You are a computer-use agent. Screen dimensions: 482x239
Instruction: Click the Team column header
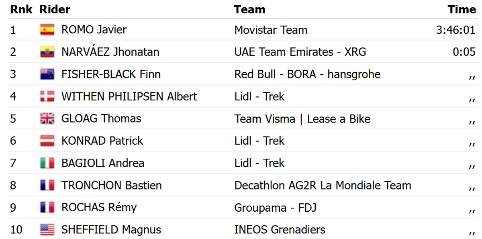pyautogui.click(x=249, y=9)
